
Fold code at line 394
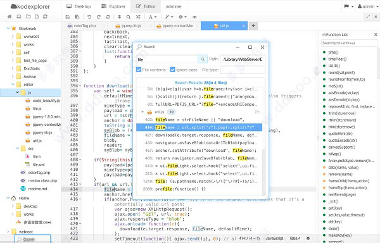click(80, 86)
